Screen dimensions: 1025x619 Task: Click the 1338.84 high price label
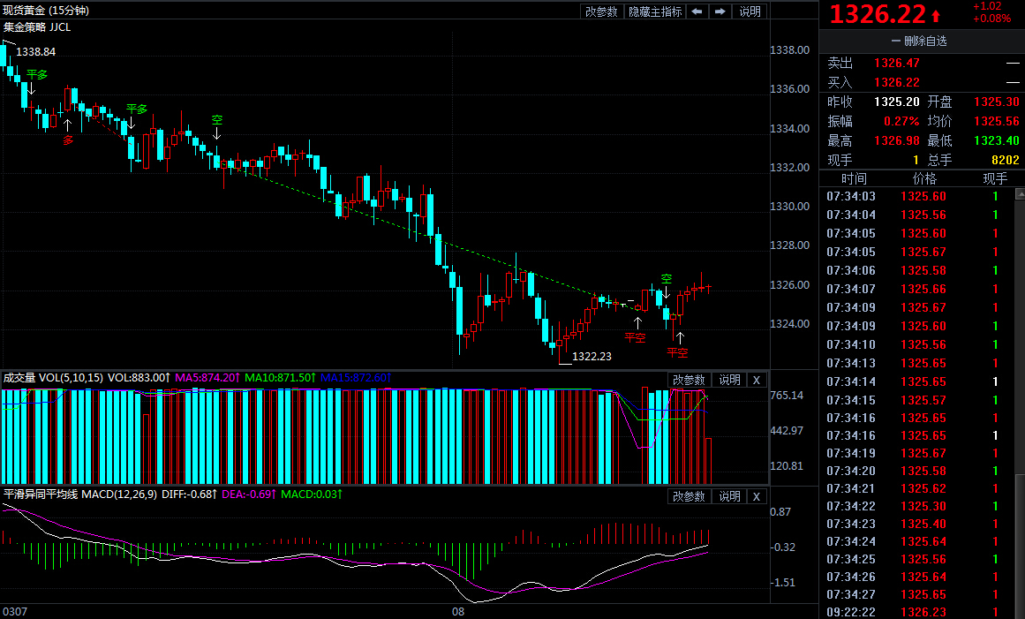tap(36, 51)
